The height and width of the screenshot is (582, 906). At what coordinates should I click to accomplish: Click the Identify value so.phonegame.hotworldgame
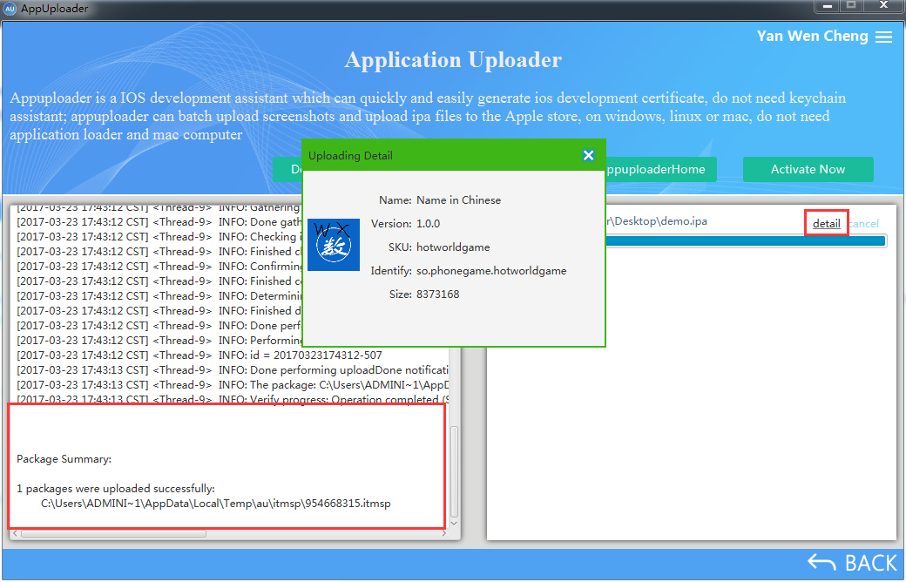coord(491,270)
